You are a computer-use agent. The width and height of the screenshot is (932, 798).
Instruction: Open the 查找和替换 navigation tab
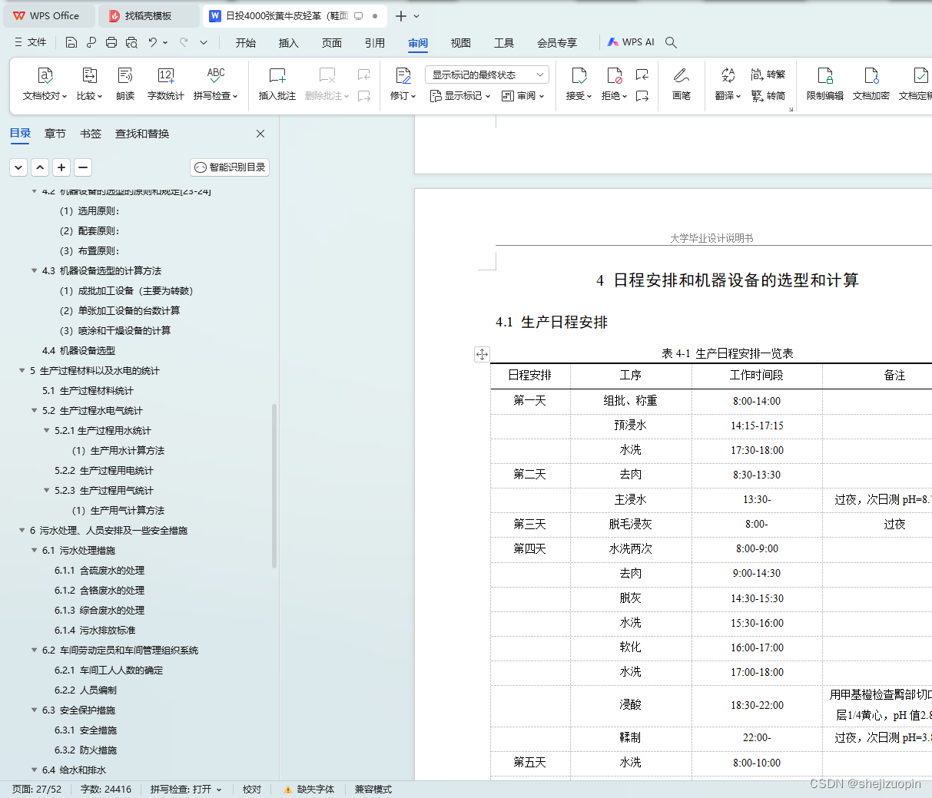[x=142, y=134]
